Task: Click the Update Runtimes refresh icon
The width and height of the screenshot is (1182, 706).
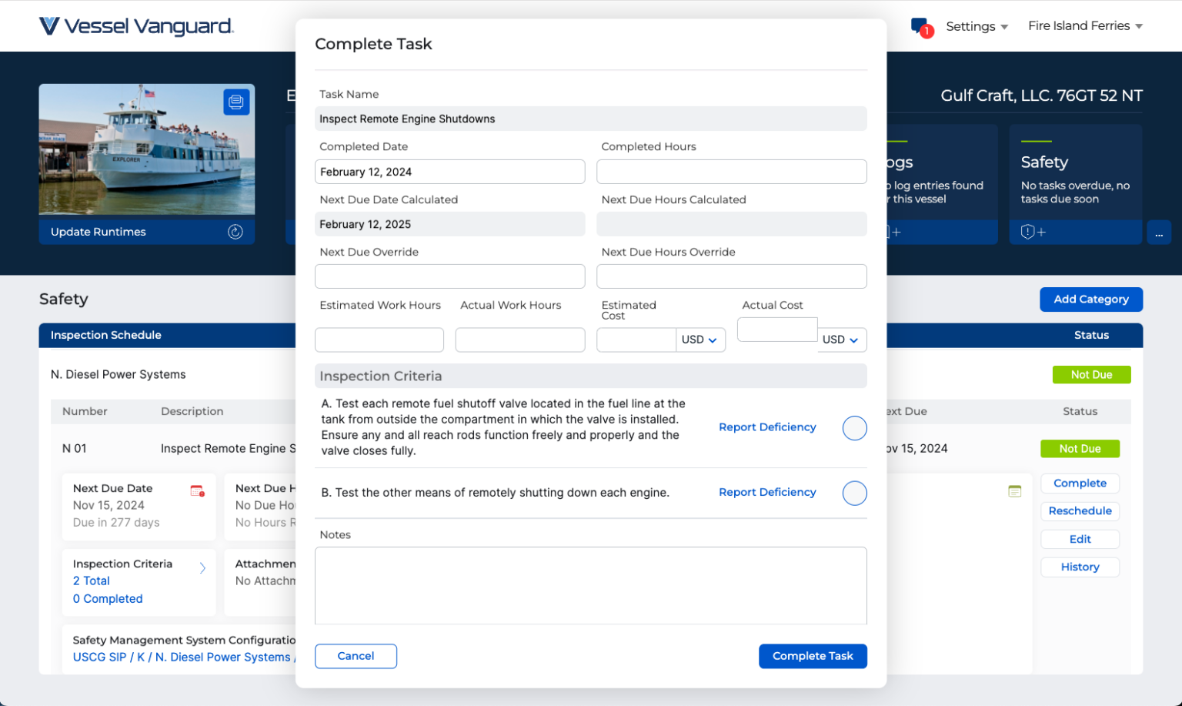Action: 235,232
